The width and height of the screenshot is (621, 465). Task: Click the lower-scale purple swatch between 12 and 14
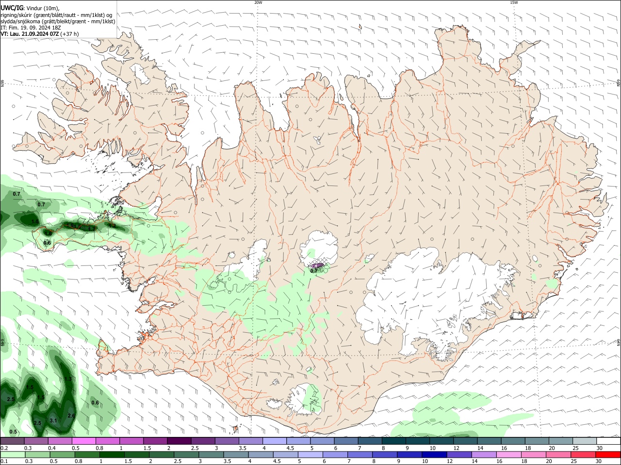pos(459,454)
